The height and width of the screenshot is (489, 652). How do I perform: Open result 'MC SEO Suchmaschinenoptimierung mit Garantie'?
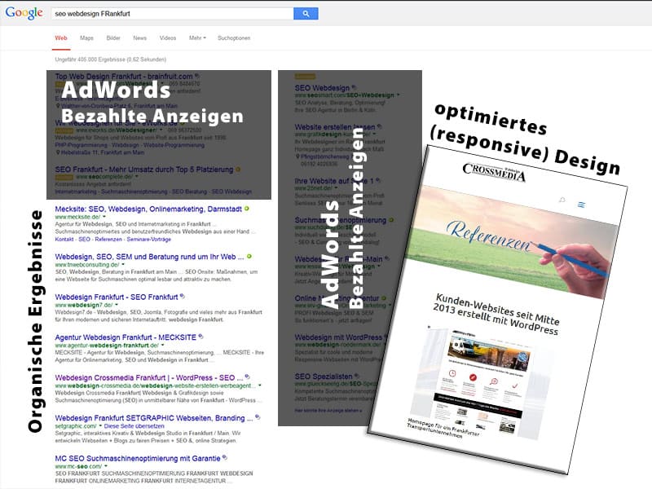(x=138, y=458)
